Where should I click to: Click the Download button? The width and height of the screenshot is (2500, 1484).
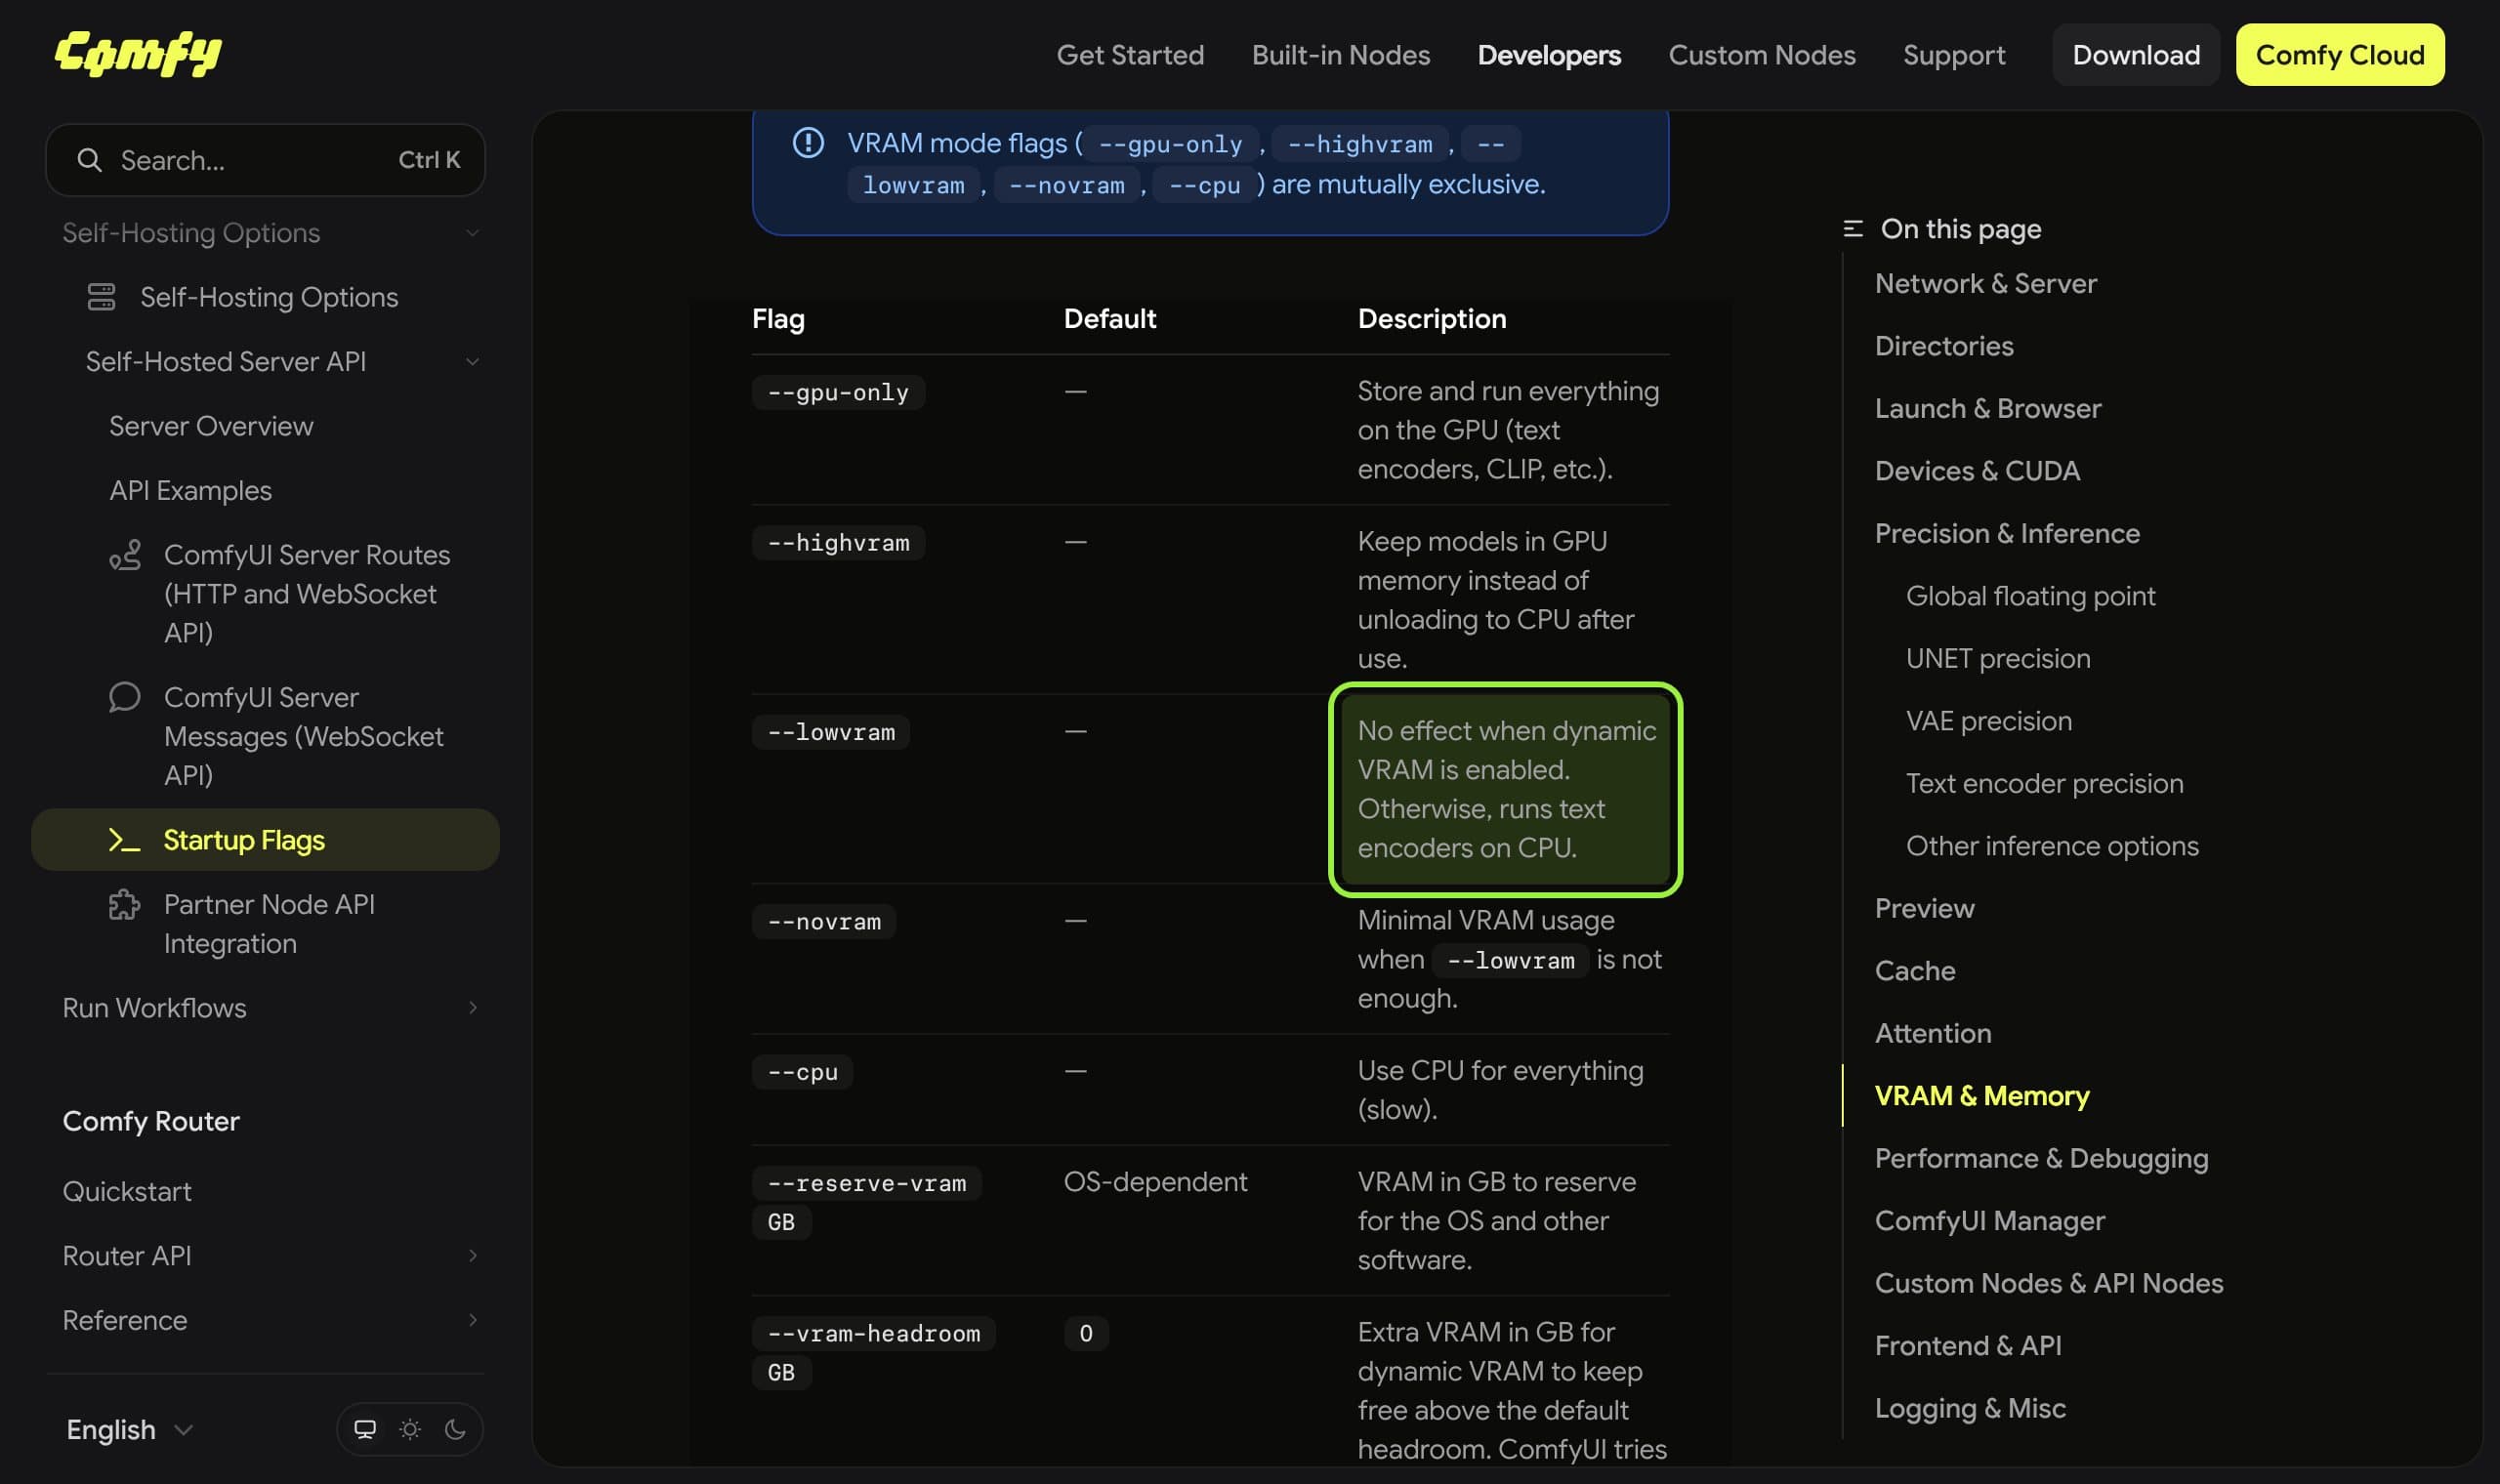tap(2135, 54)
